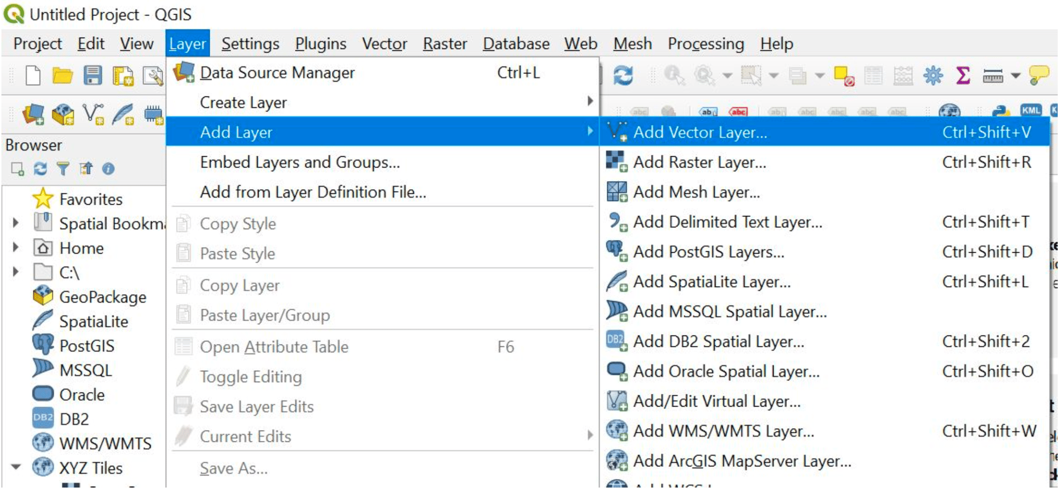Image resolution: width=1061 pixels, height=496 pixels.
Task: Expand the Spatial Bookmarks entry
Action: (x=15, y=223)
